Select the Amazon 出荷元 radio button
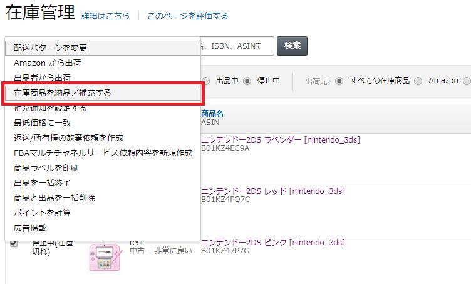471x284 pixels. click(x=418, y=81)
